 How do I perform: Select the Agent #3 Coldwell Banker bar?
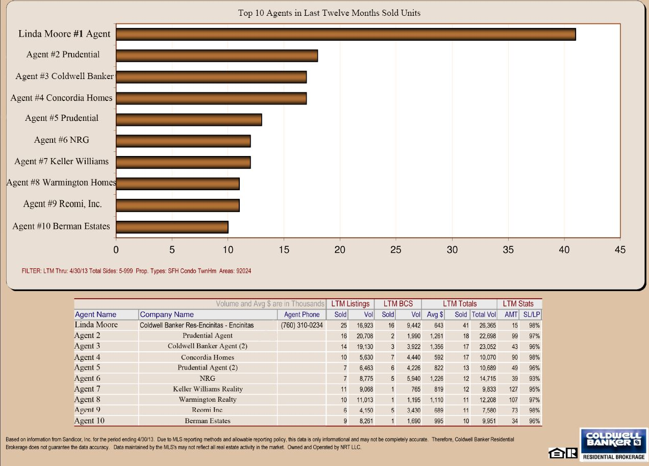pos(211,77)
